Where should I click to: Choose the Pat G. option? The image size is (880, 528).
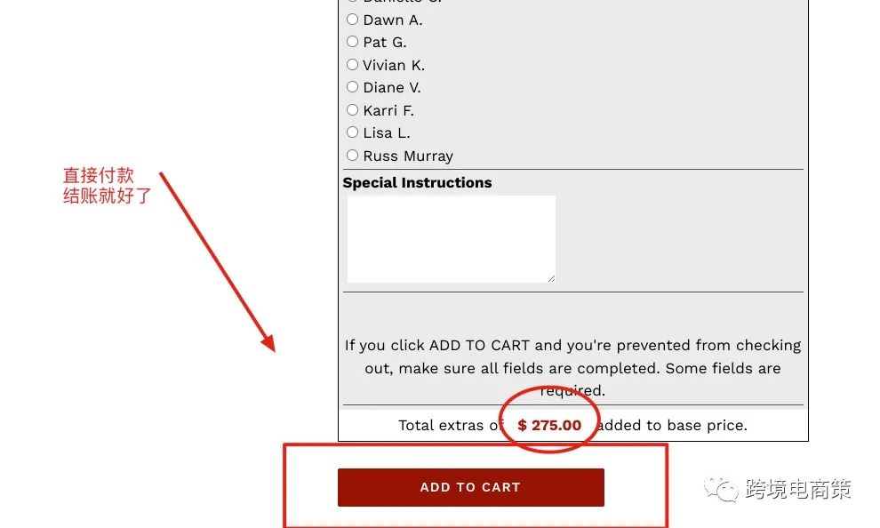pyautogui.click(x=352, y=42)
